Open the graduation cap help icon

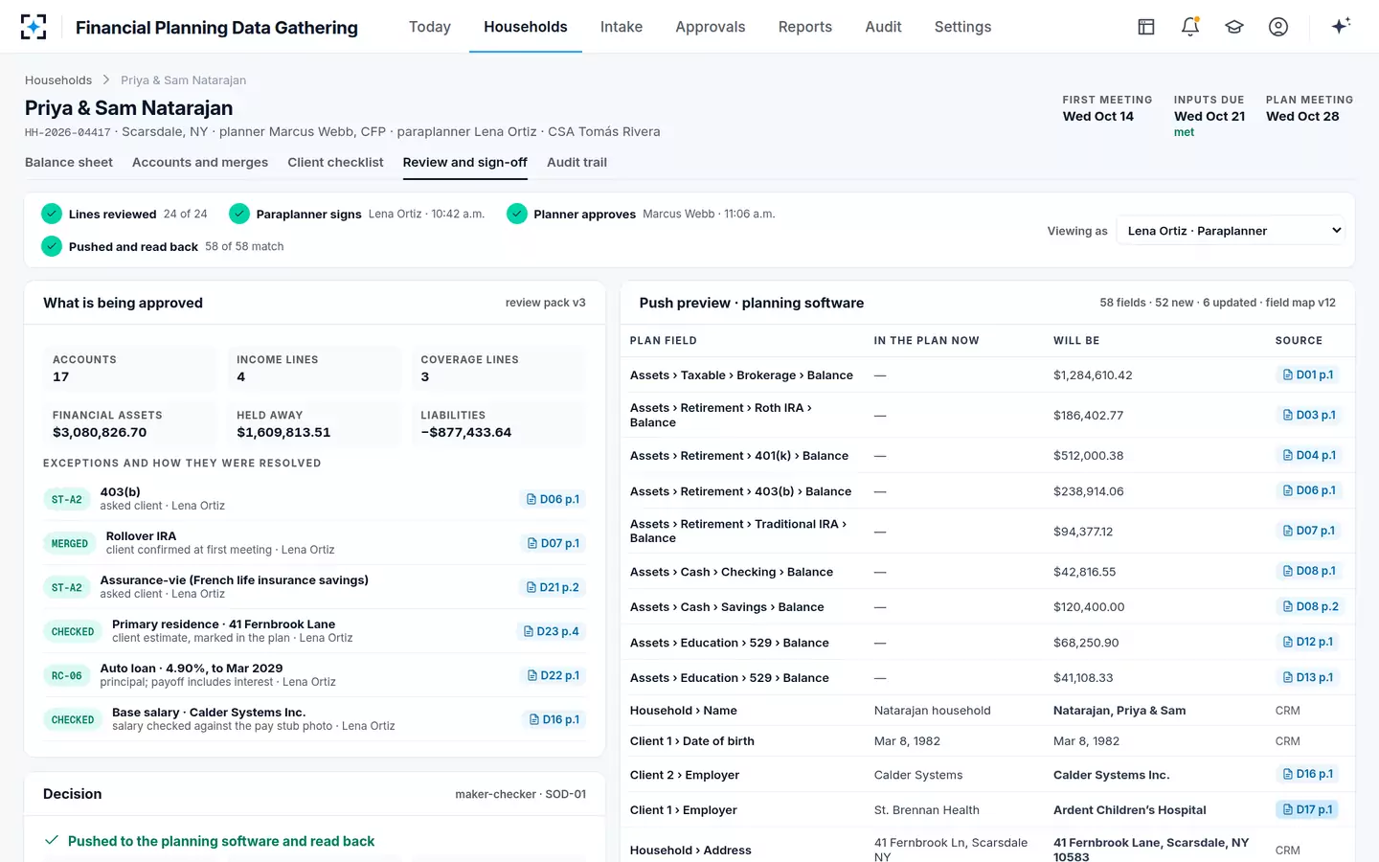(1234, 27)
